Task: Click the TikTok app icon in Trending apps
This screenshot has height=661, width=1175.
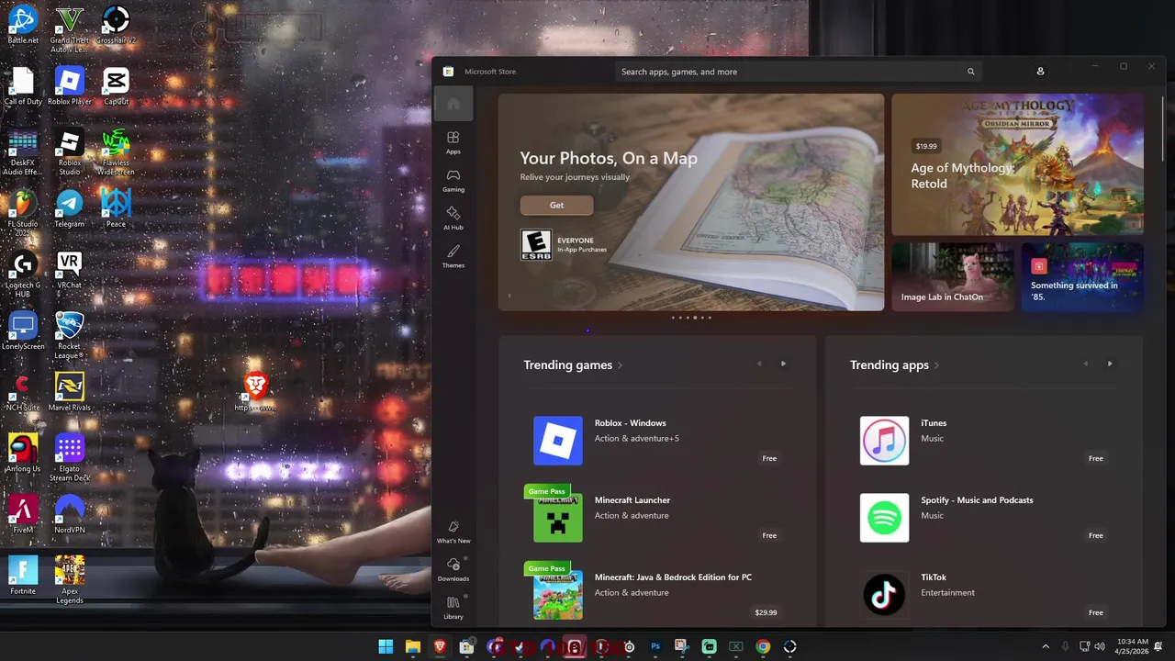Action: pos(885,595)
